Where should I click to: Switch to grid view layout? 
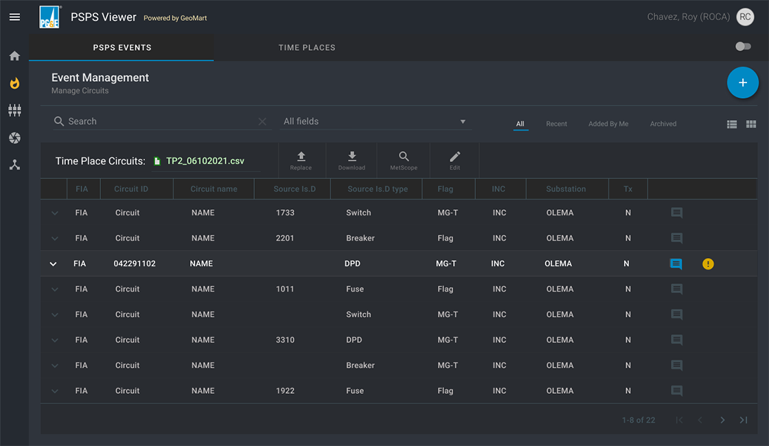[751, 124]
